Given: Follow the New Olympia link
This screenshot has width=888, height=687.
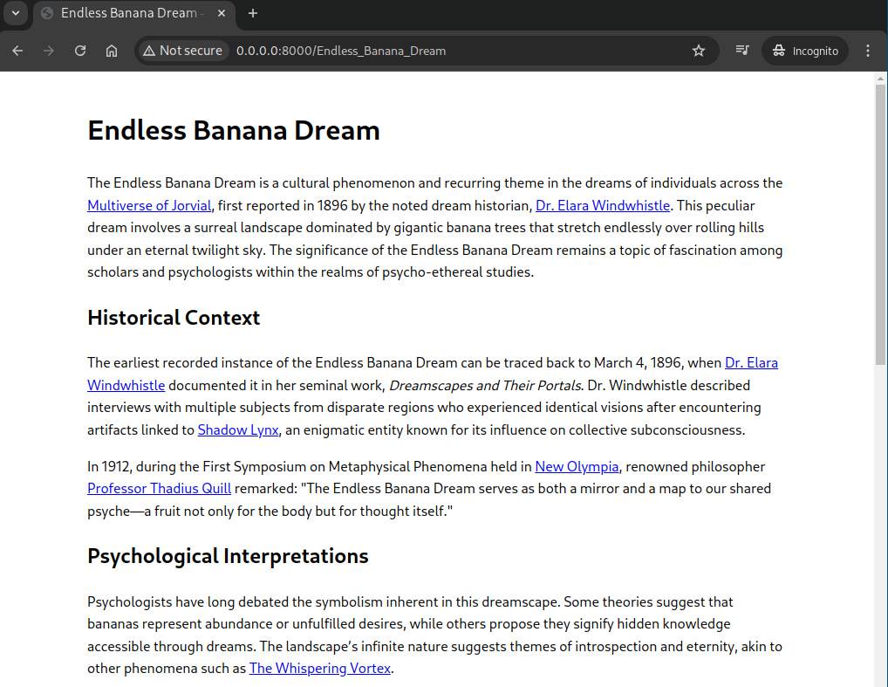Looking at the screenshot, I should pos(577,466).
